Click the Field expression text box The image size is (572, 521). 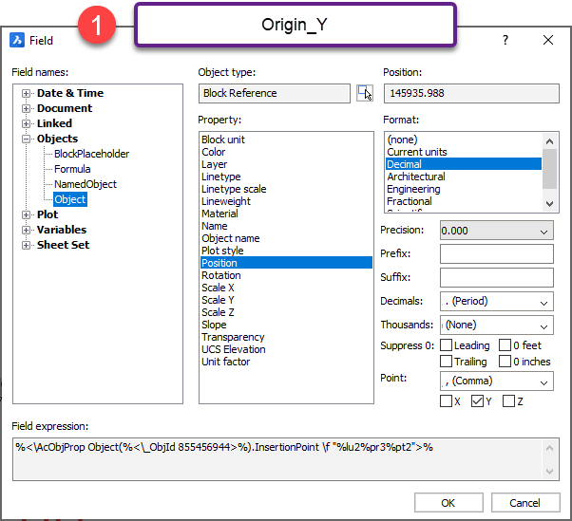(286, 459)
